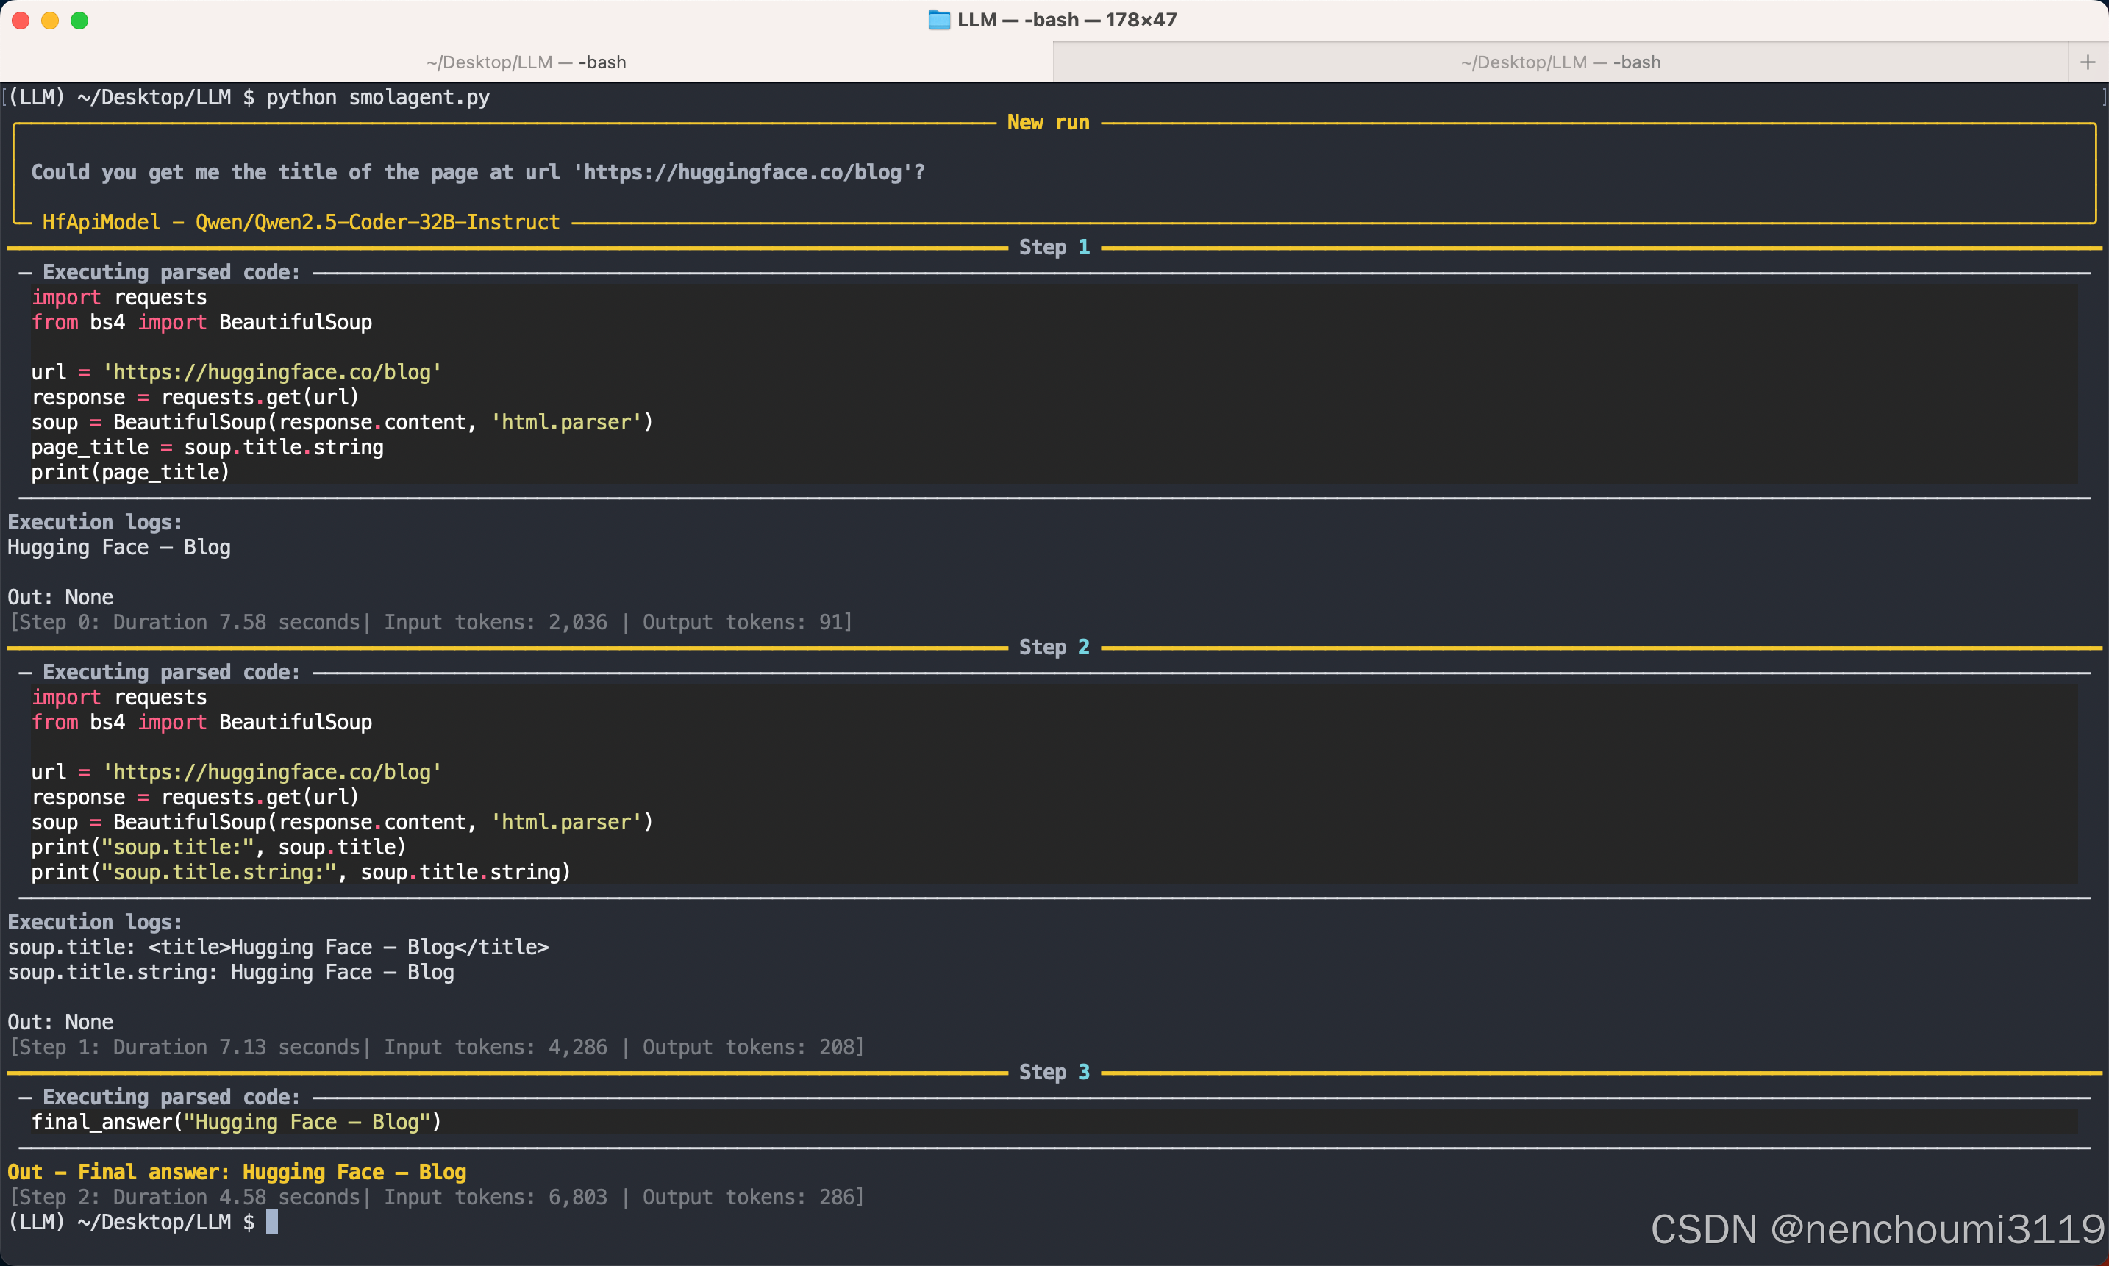Click the yellow minimize window button
The height and width of the screenshot is (1266, 2109).
(x=50, y=21)
